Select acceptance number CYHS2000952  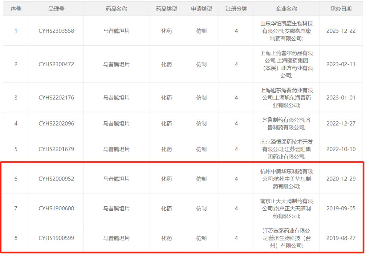[x=56, y=179]
